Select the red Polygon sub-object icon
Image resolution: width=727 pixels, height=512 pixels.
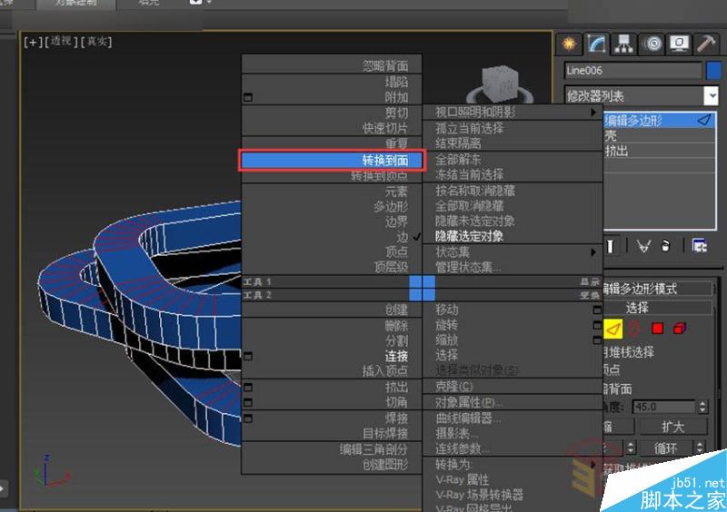tap(657, 329)
